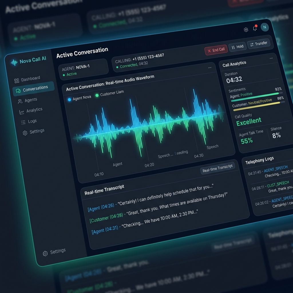293x293 pixels.
Task: Click the Agent Talk Time 55% value
Action: click(246, 141)
